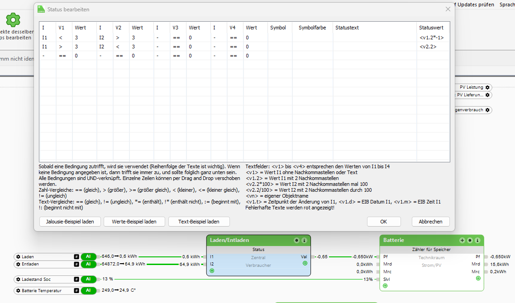
Task: Click the 15,6kWh value at Mrd output
Action: (x=500, y=264)
